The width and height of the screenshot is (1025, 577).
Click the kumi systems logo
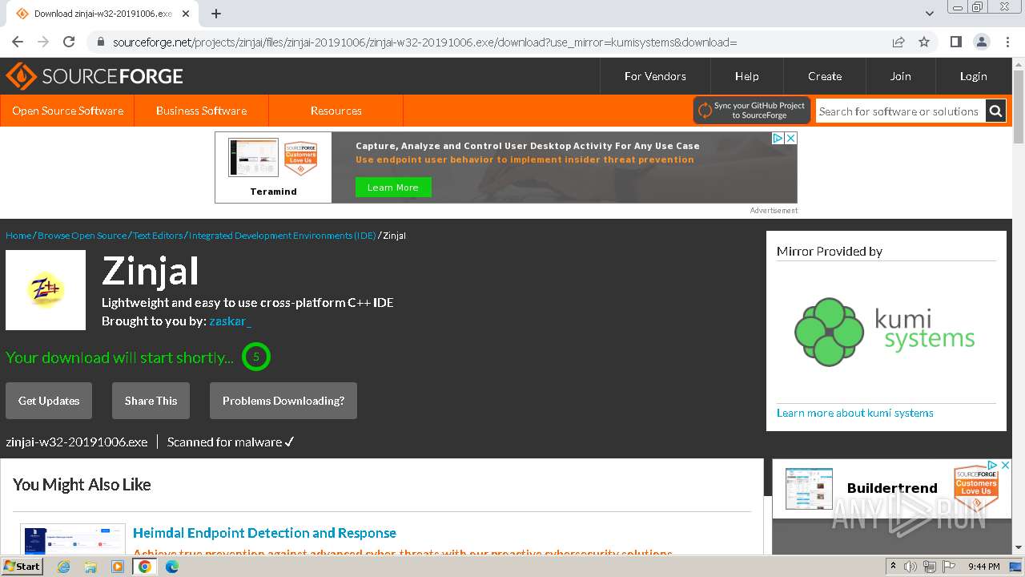(885, 331)
